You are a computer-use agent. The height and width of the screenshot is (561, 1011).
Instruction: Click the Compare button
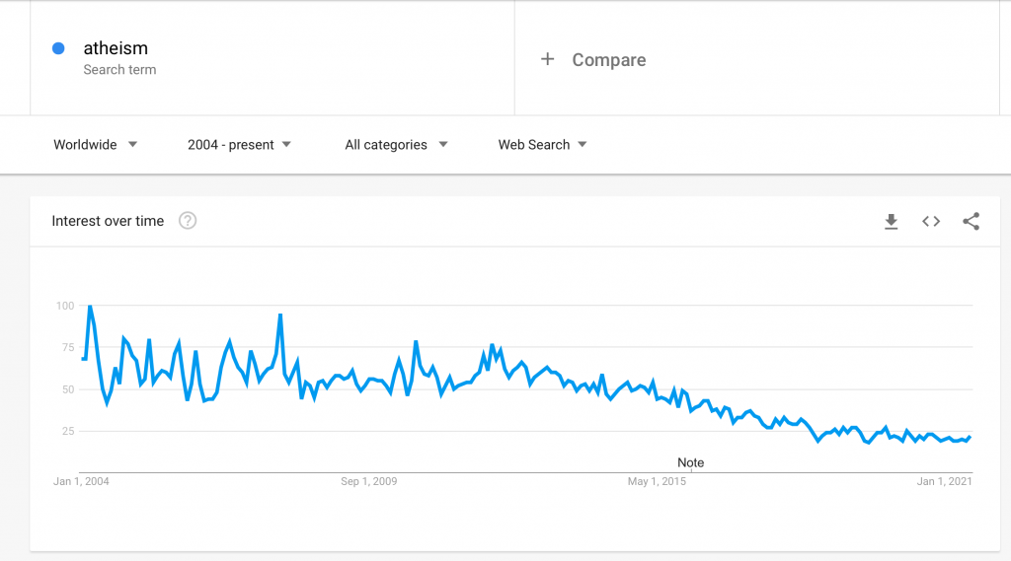pos(608,60)
